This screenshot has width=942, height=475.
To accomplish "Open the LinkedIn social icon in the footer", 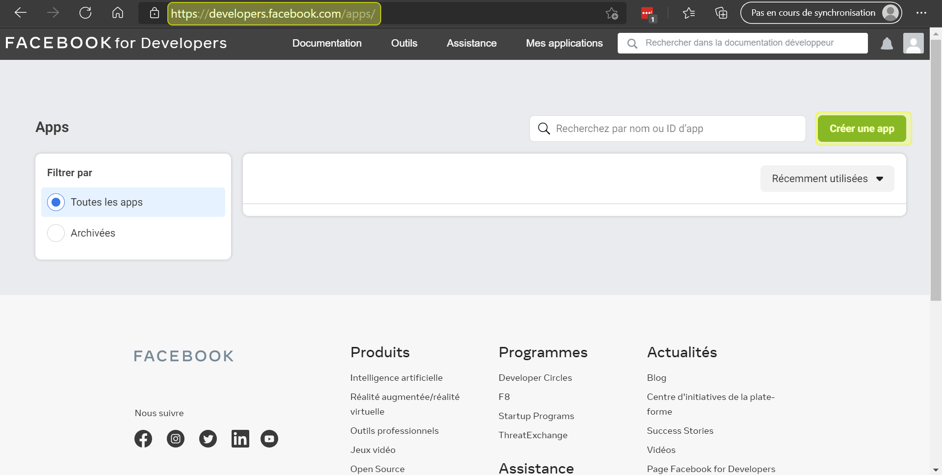I will (240, 439).
